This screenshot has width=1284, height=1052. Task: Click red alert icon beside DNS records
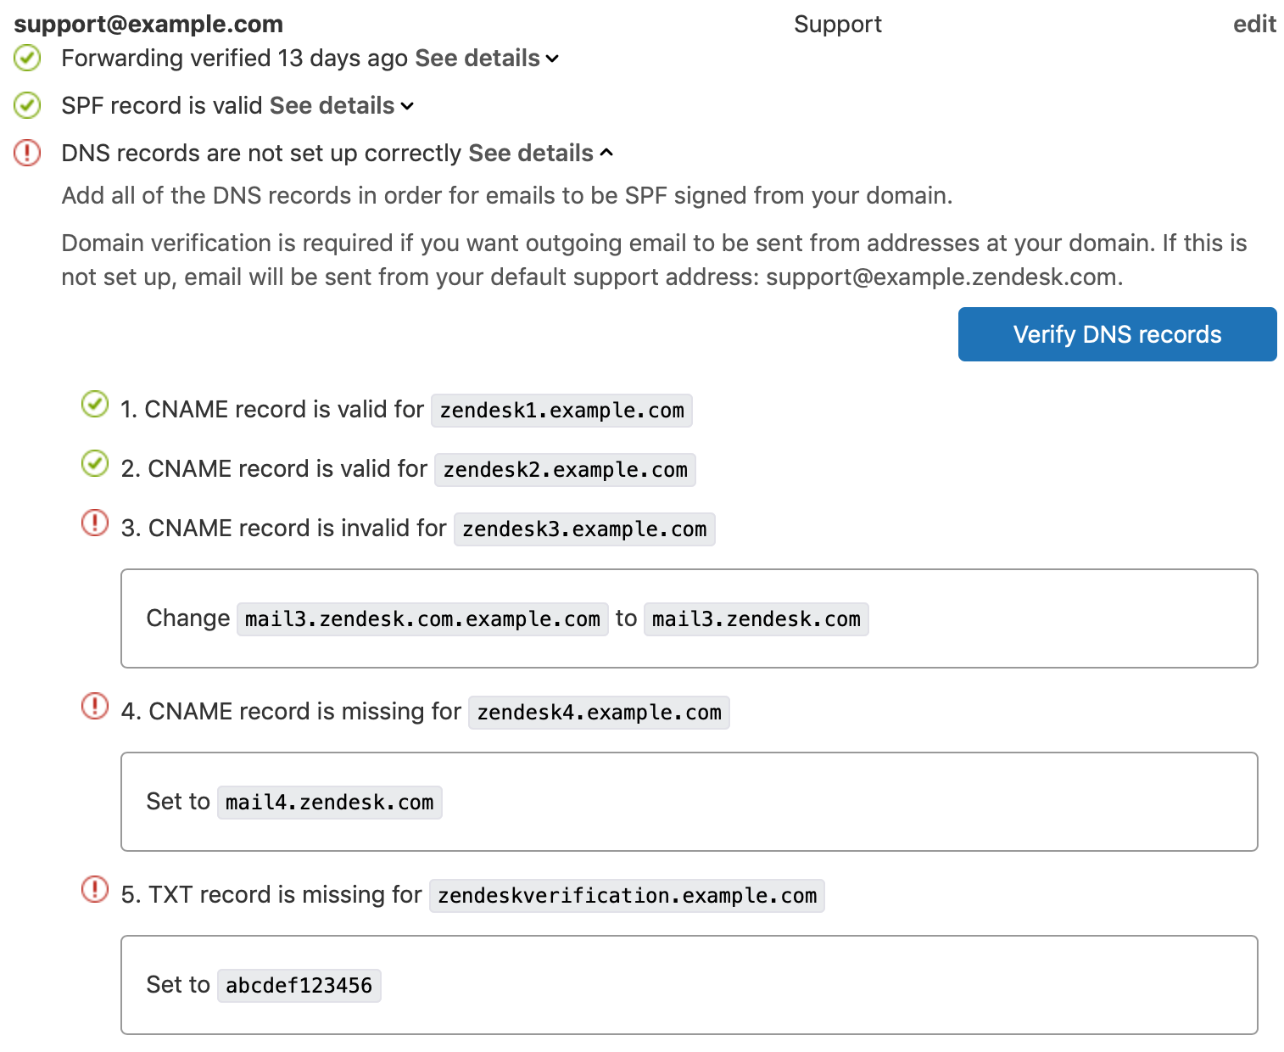point(27,154)
